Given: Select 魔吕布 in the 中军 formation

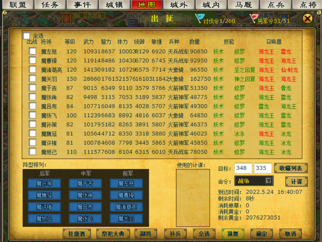Looking at the screenshot, I should tap(85, 207).
